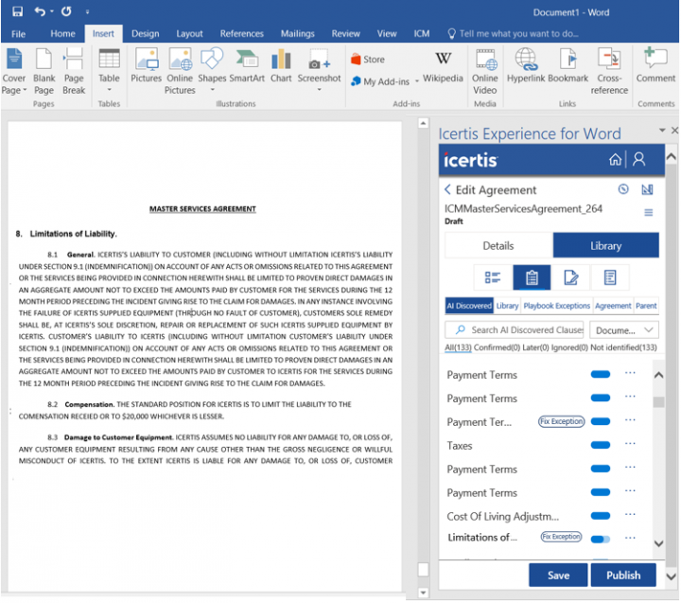681x603 pixels.
Task: Click the Undo arrow icon
Action: coord(40,11)
